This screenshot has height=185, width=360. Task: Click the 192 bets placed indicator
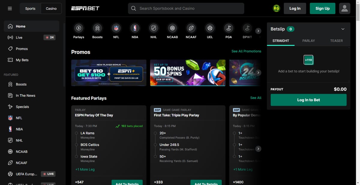129,126
